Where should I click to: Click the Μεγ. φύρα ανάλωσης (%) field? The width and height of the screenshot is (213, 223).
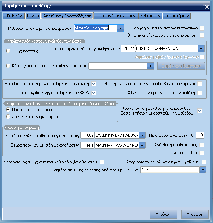pyautogui.click(x=200, y=135)
